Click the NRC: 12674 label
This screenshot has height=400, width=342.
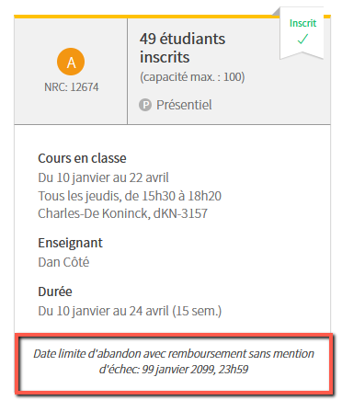(72, 87)
